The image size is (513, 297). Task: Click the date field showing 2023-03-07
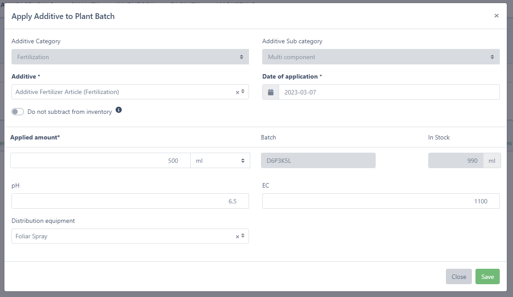pyautogui.click(x=389, y=92)
